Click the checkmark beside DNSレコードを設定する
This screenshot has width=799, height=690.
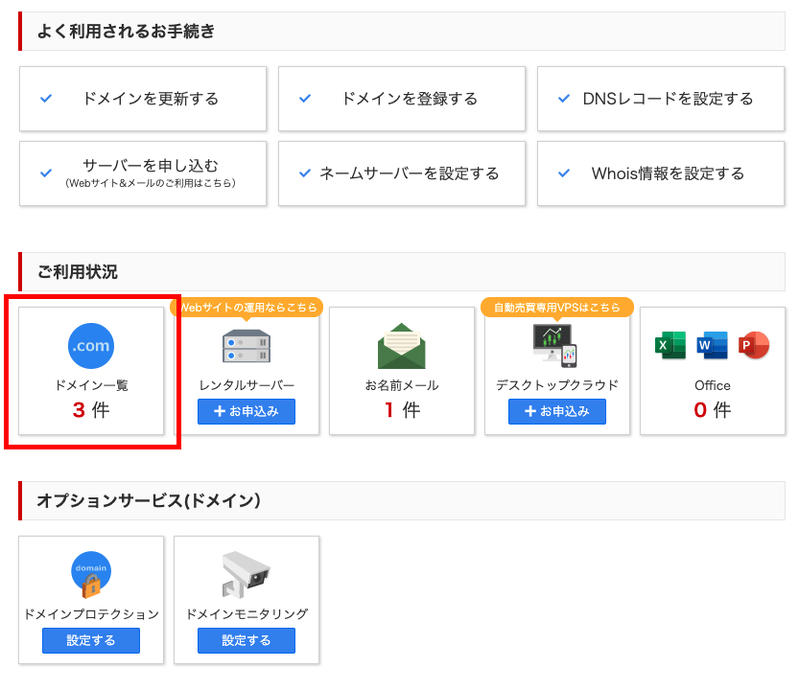point(564,99)
